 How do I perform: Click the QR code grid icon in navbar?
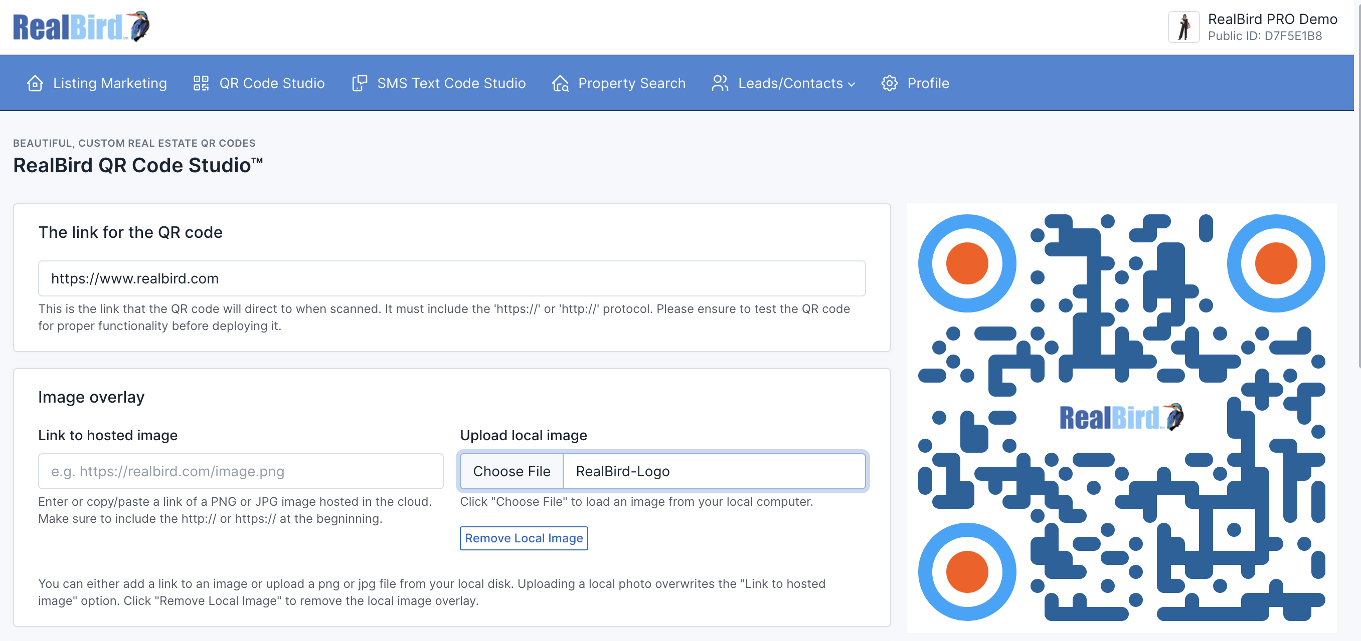[201, 83]
